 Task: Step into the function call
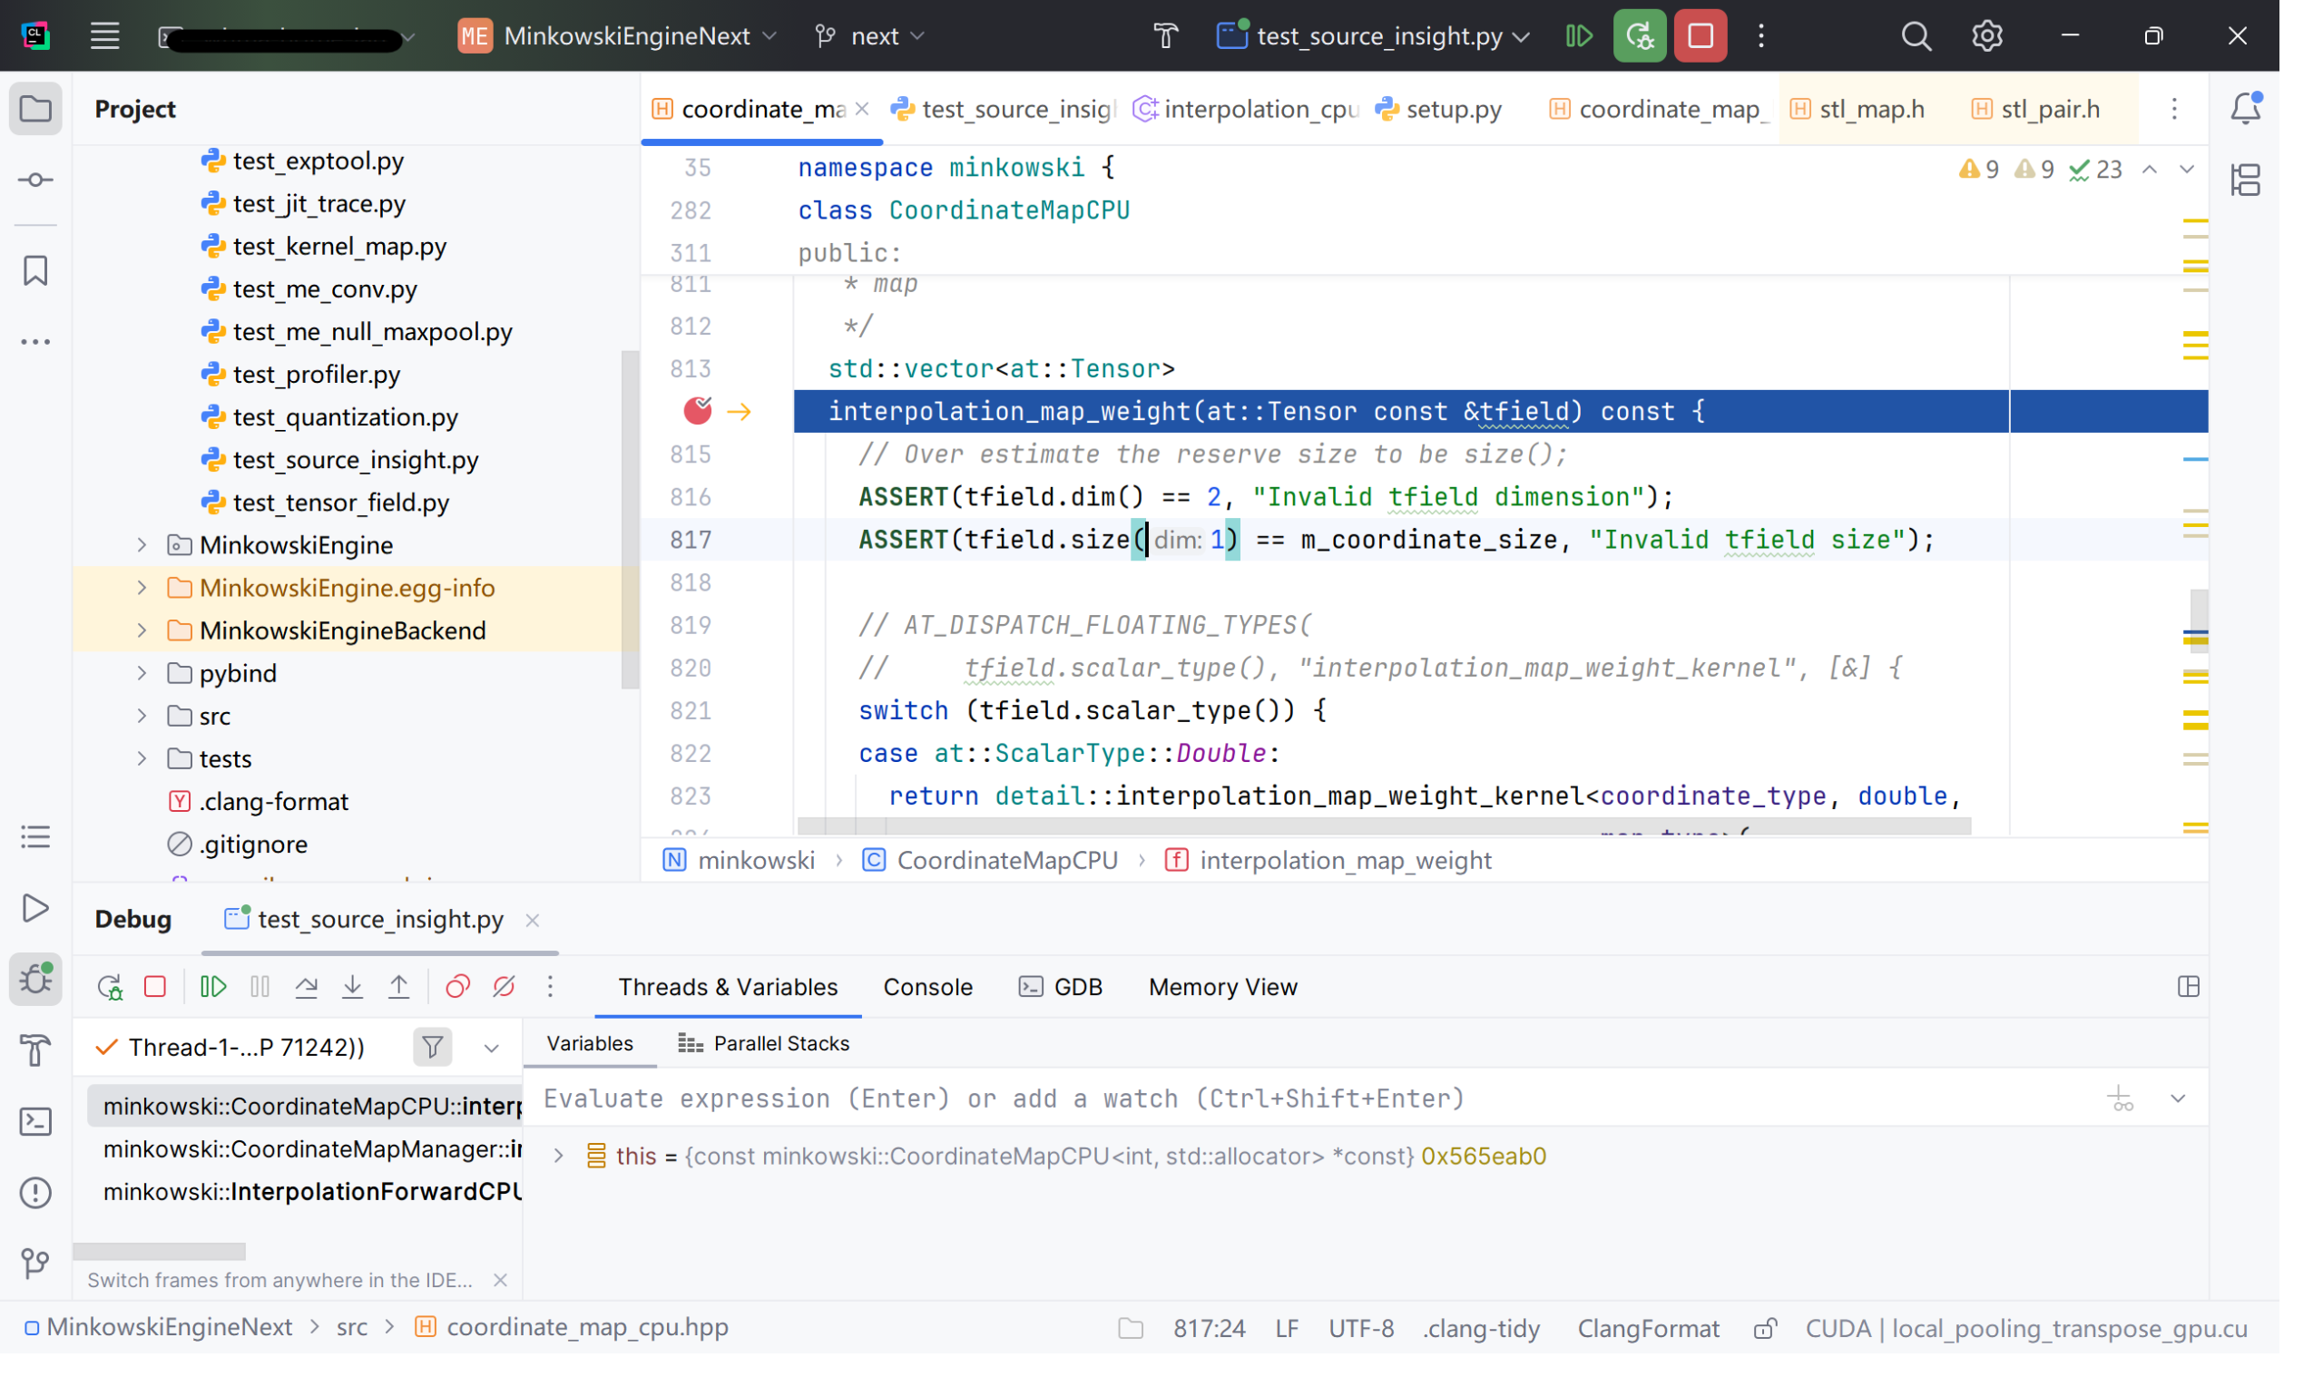pyautogui.click(x=353, y=986)
